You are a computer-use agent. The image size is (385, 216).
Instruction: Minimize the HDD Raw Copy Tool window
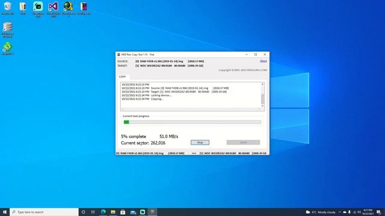[247, 55]
